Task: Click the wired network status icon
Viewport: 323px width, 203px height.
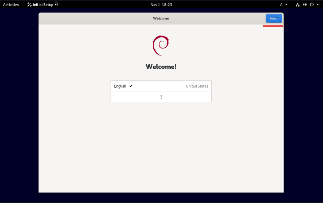Action: [x=297, y=5]
